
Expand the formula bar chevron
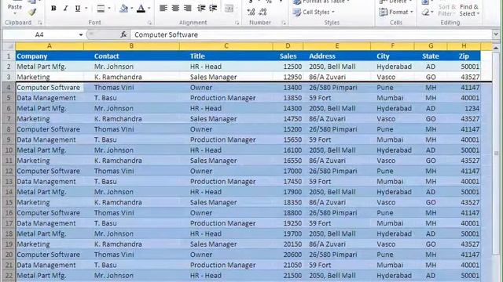[x=496, y=34]
